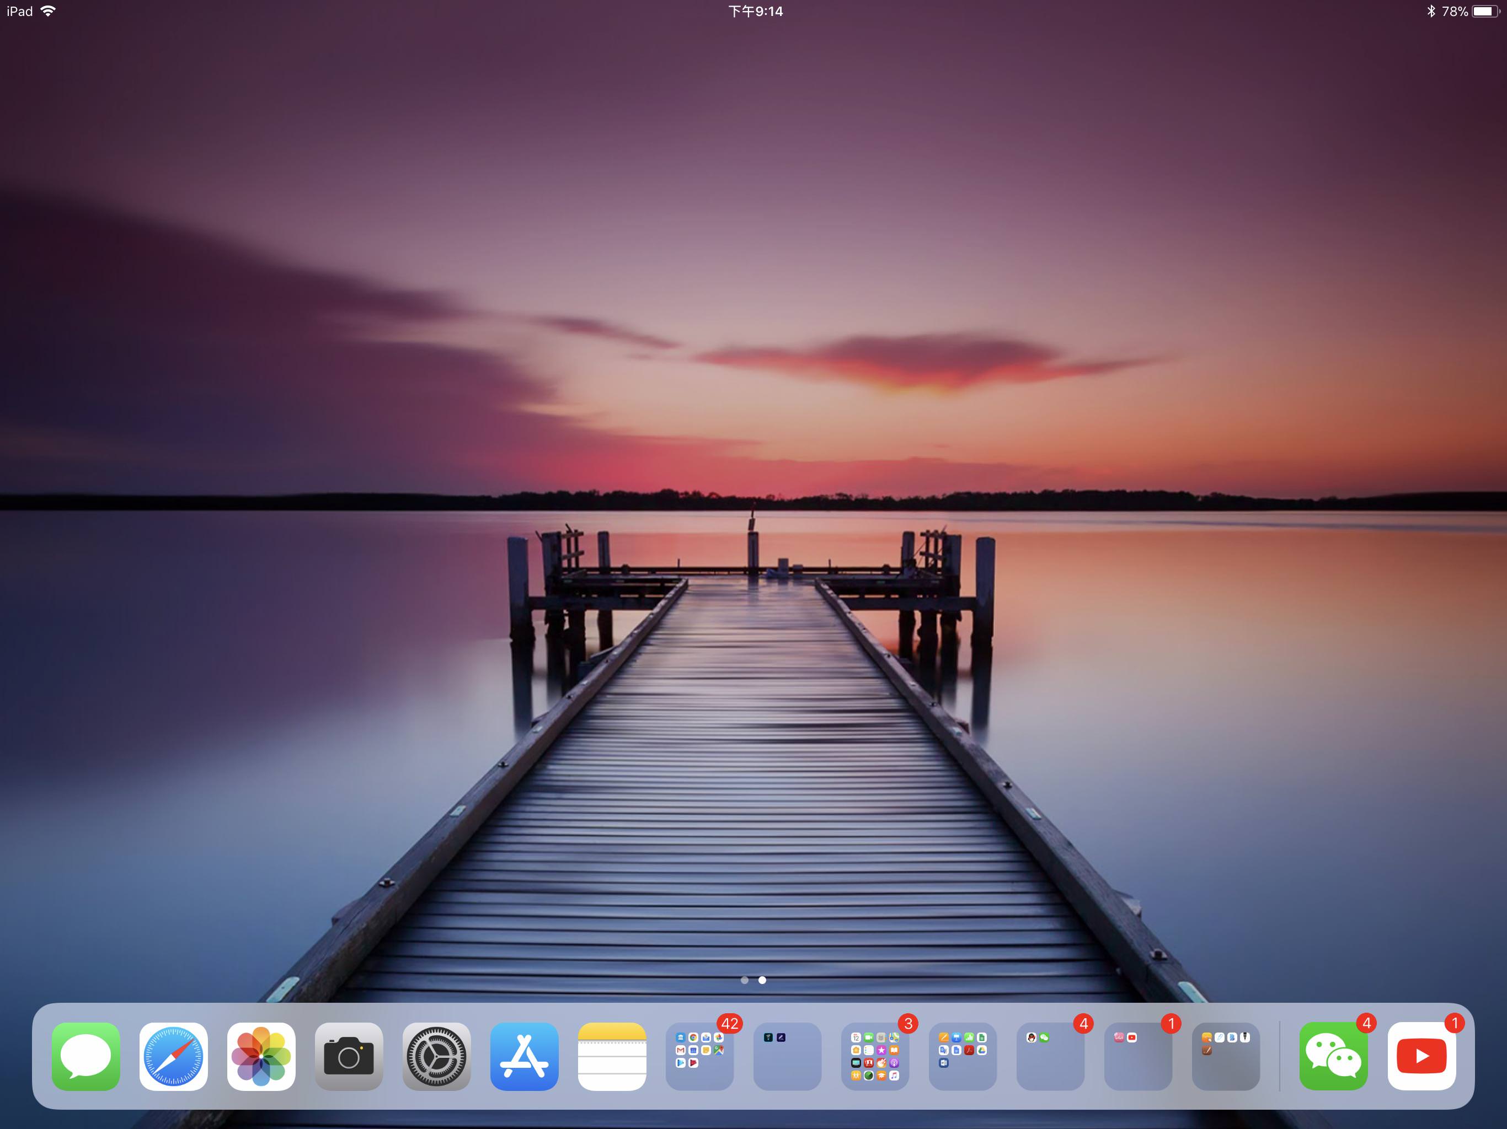The height and width of the screenshot is (1129, 1507).
Task: Open the Photos app
Action: pyautogui.click(x=261, y=1056)
